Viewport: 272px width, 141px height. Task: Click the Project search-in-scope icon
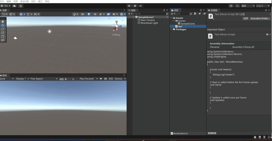coord(191,14)
